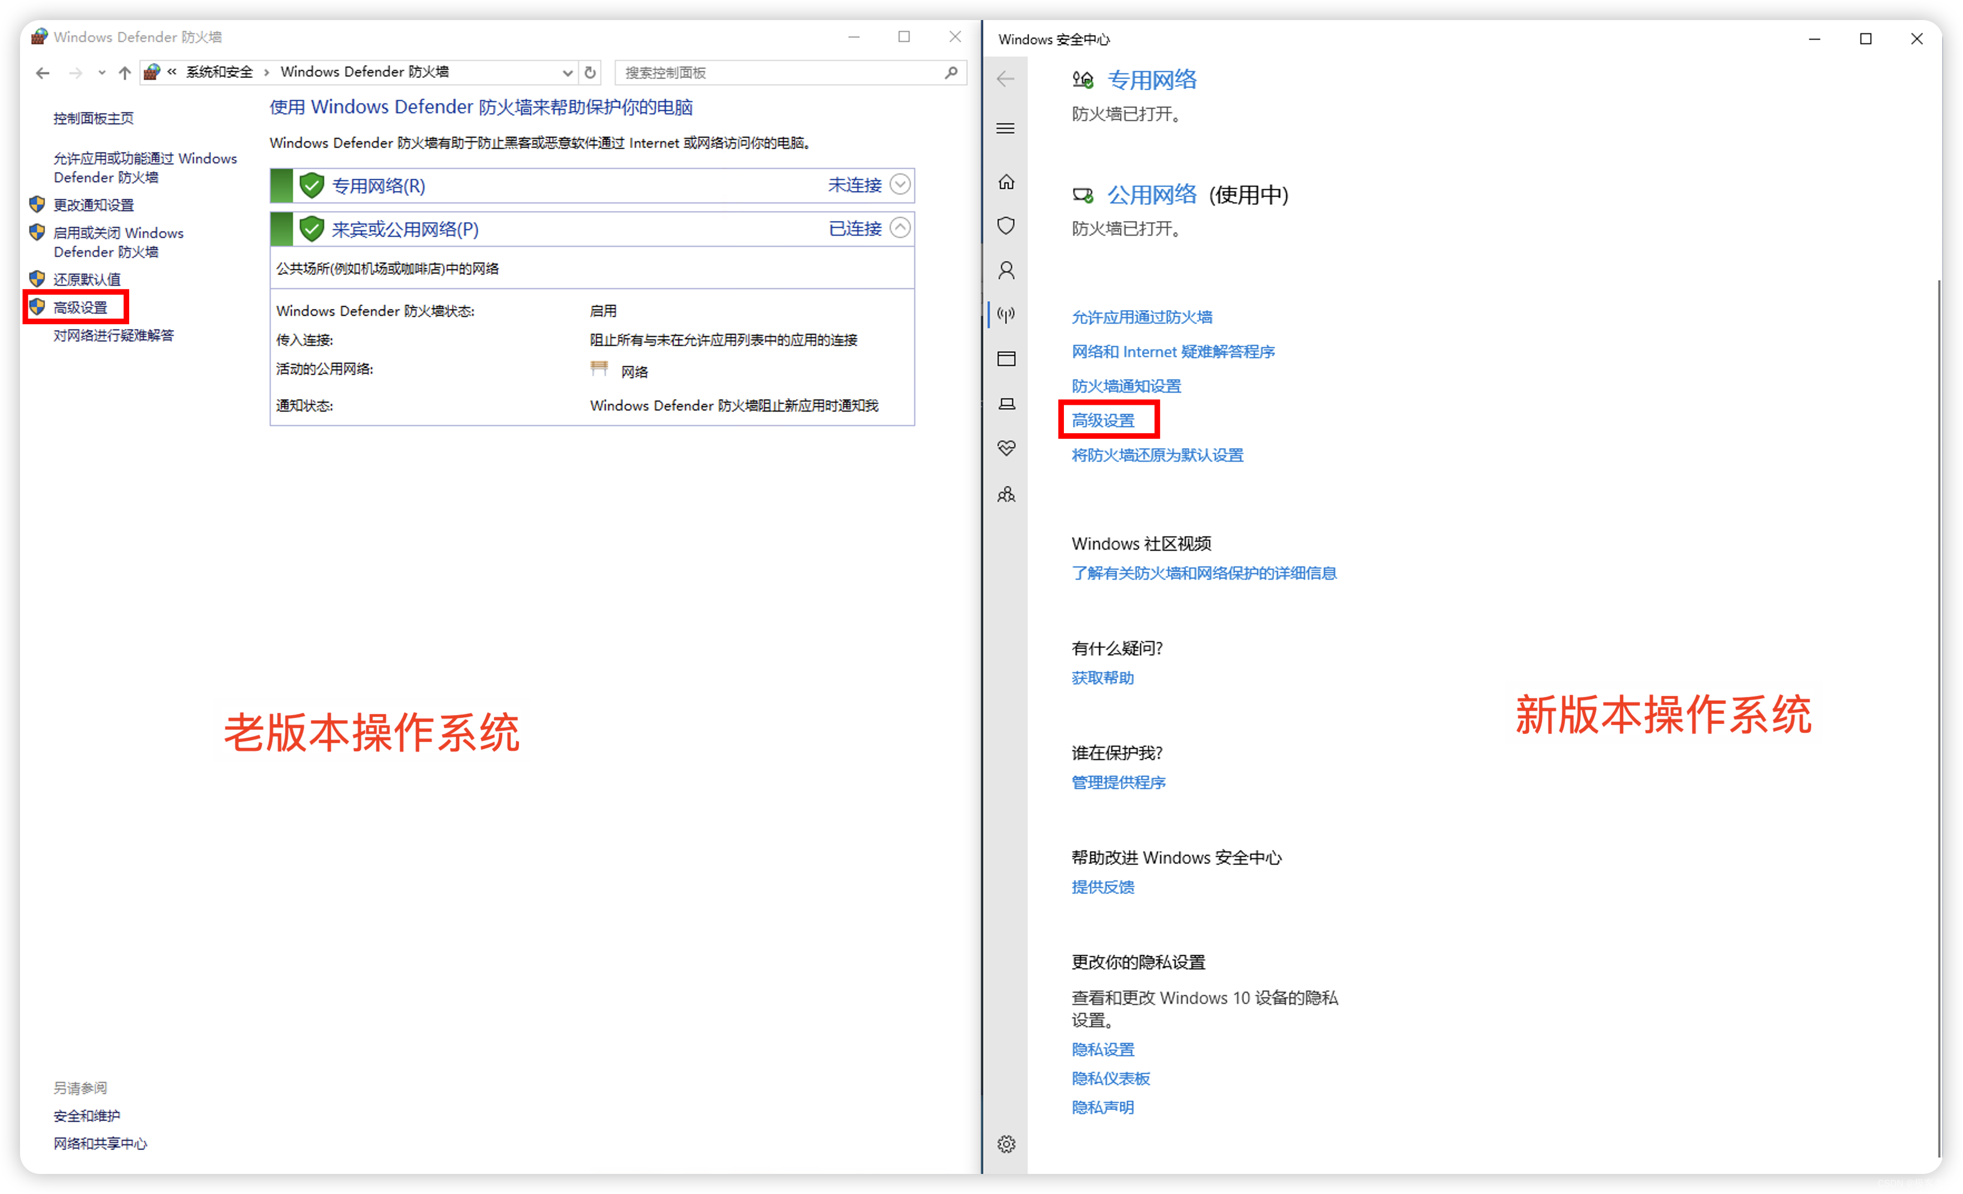Click the Windows Security vertical scrollbar

point(1939,717)
